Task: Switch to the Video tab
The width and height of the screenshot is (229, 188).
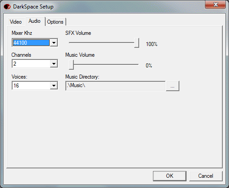Action: (x=16, y=22)
